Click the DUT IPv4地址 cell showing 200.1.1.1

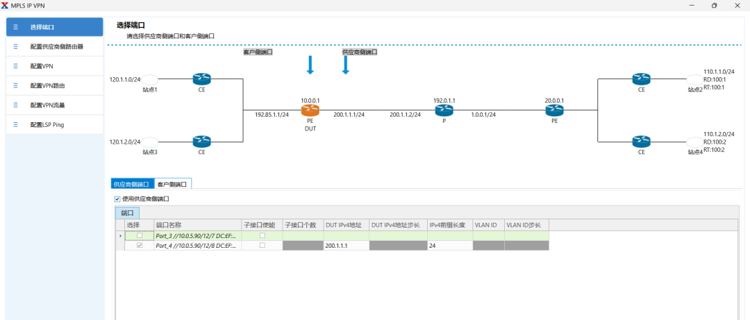[x=345, y=246]
